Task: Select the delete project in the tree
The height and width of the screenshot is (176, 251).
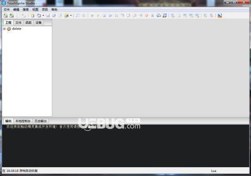Action: click(x=17, y=29)
